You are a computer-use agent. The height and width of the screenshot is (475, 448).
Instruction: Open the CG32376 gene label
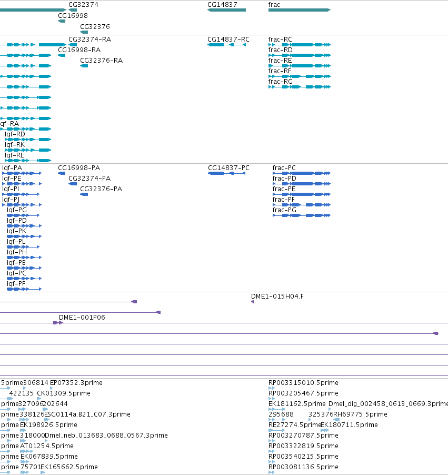tap(95, 27)
